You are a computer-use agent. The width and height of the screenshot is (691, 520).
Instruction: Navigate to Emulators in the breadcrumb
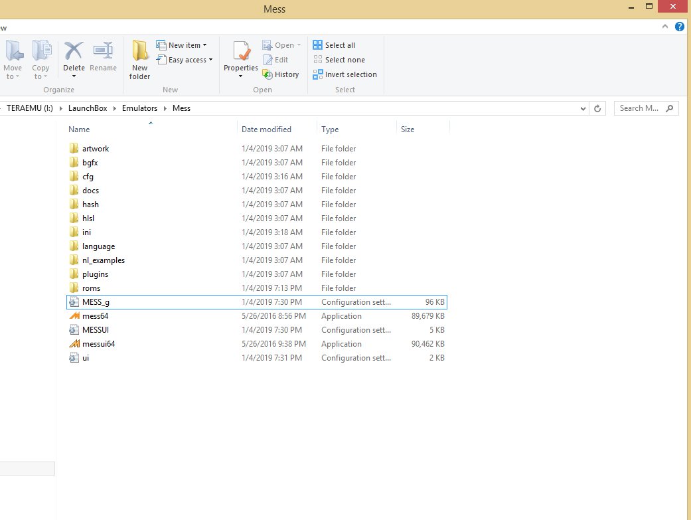[139, 108]
